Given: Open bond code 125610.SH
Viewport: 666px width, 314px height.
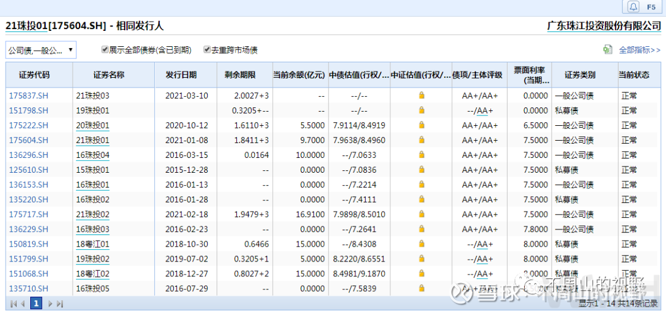Looking at the screenshot, I should click(x=28, y=170).
